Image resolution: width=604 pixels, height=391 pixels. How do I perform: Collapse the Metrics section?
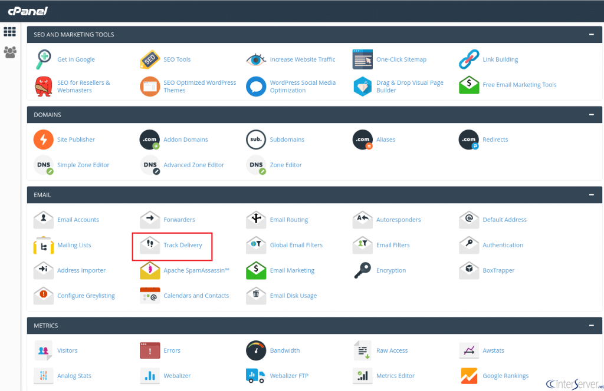pos(591,326)
